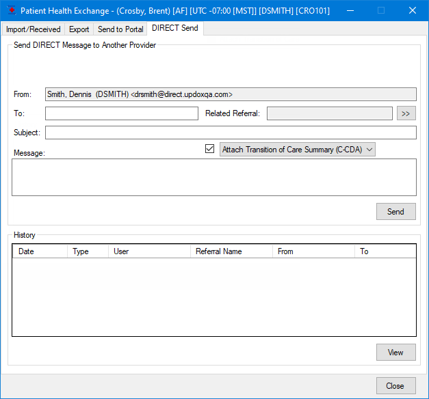The height and width of the screenshot is (399, 429).
Task: Click the double-arrow button beside Related Referral
Action: (406, 113)
